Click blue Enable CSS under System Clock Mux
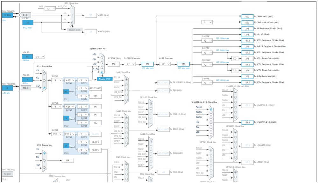Viewport: 318px width, 184px height. [105, 79]
